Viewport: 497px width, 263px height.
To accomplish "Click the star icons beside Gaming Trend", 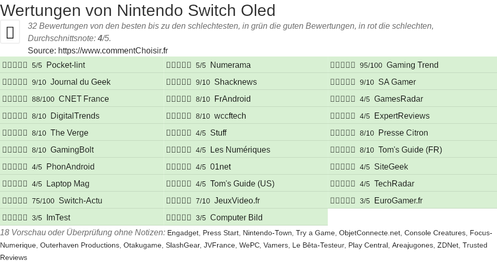I will (x=343, y=65).
